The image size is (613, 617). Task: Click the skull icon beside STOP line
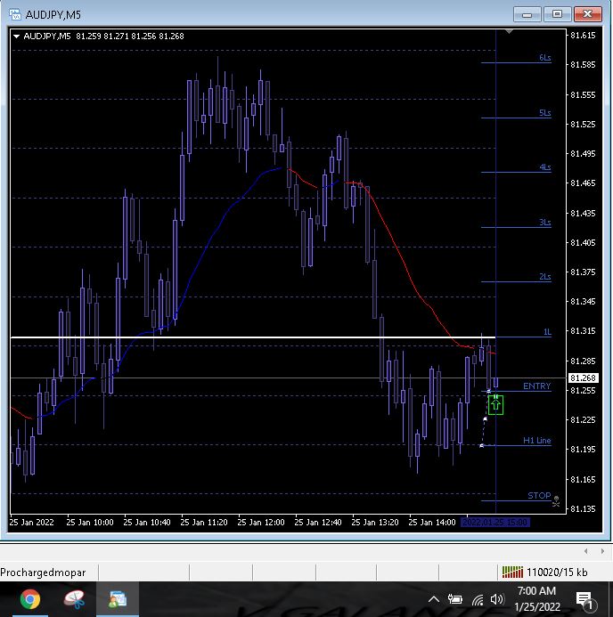556,501
